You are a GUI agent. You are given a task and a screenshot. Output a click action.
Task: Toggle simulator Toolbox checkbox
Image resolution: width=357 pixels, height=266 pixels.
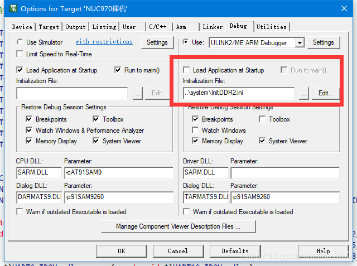point(96,119)
